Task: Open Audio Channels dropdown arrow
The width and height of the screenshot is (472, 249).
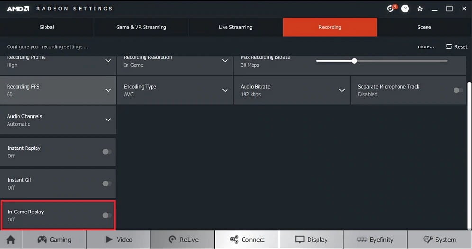Action: tap(108, 120)
